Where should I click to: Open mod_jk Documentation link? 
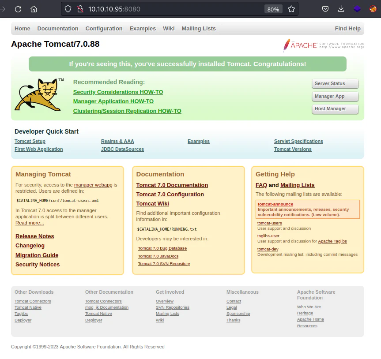pos(107,307)
